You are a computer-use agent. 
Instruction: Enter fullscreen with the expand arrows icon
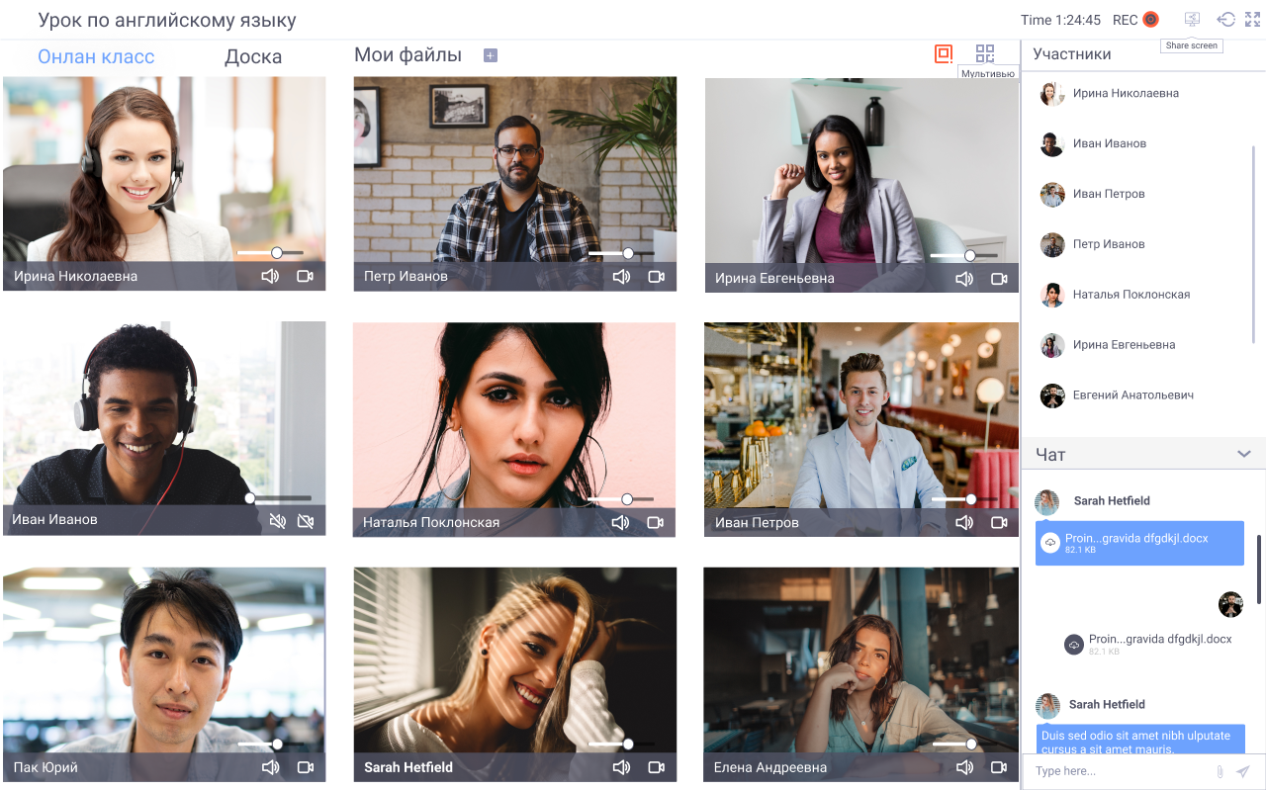pyautogui.click(x=1252, y=20)
